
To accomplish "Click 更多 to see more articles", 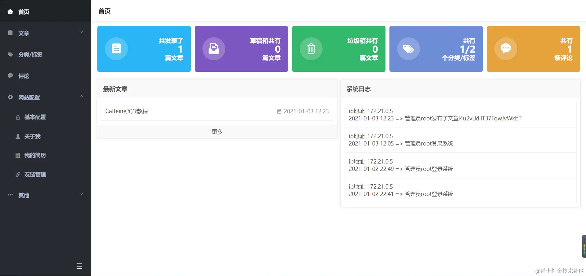I will 217,131.
